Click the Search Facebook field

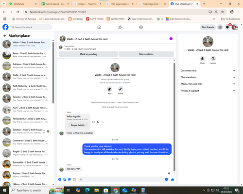click(x=31, y=27)
